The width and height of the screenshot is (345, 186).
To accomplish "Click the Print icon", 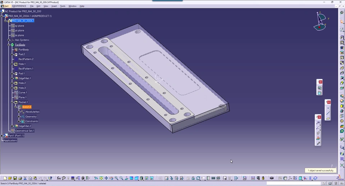I will click(20, 178).
